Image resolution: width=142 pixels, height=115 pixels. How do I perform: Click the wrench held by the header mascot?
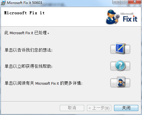click(x=117, y=18)
